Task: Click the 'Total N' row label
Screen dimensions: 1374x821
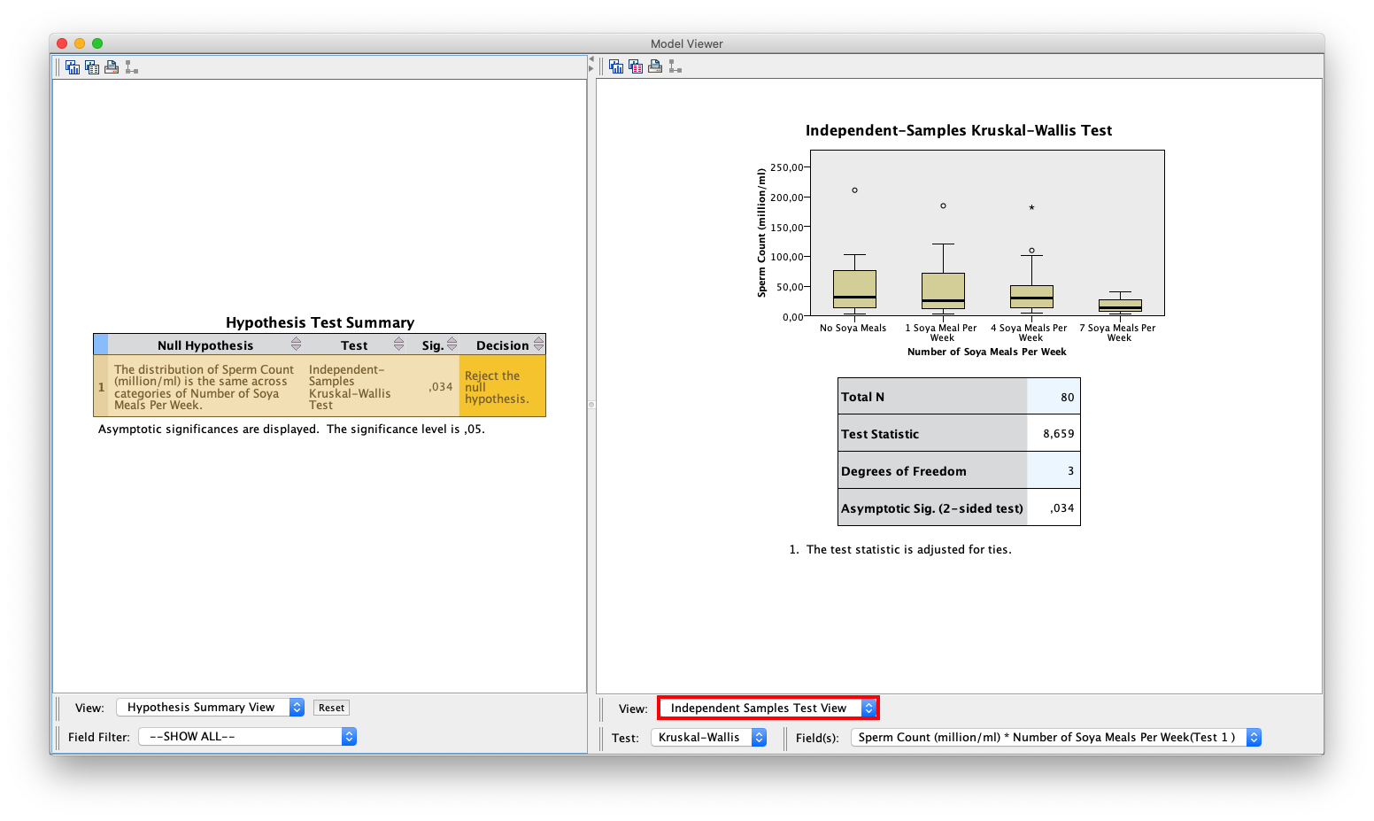Action: click(x=862, y=397)
